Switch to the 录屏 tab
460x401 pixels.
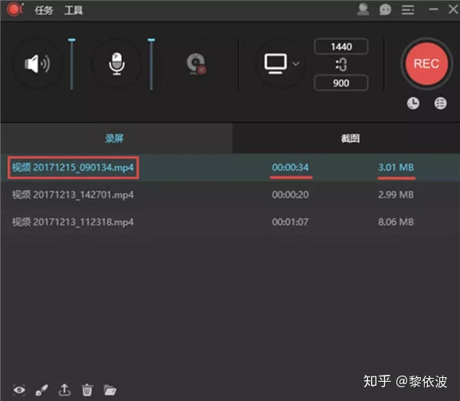(x=117, y=138)
